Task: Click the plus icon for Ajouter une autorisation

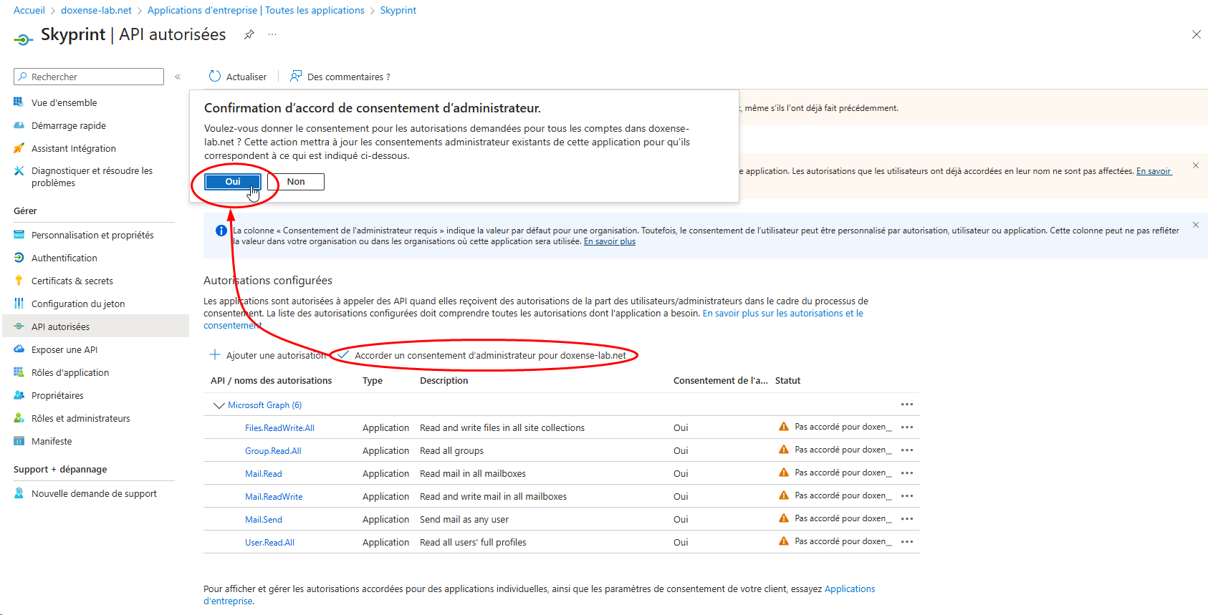Action: coord(214,355)
